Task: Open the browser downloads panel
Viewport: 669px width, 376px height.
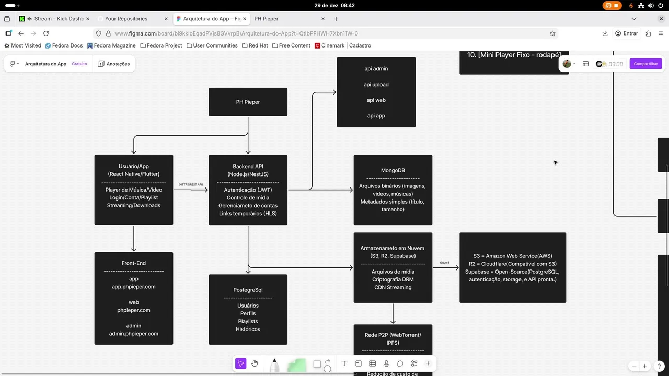Action: (x=605, y=33)
